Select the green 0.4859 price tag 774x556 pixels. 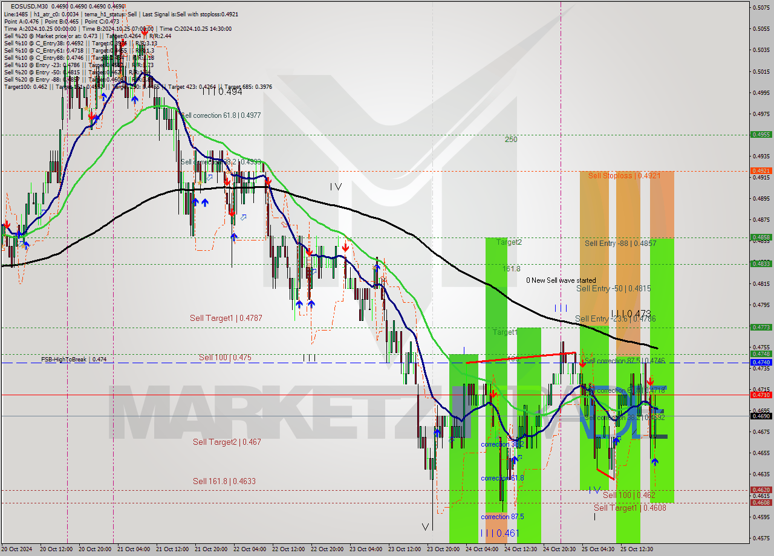coord(761,237)
